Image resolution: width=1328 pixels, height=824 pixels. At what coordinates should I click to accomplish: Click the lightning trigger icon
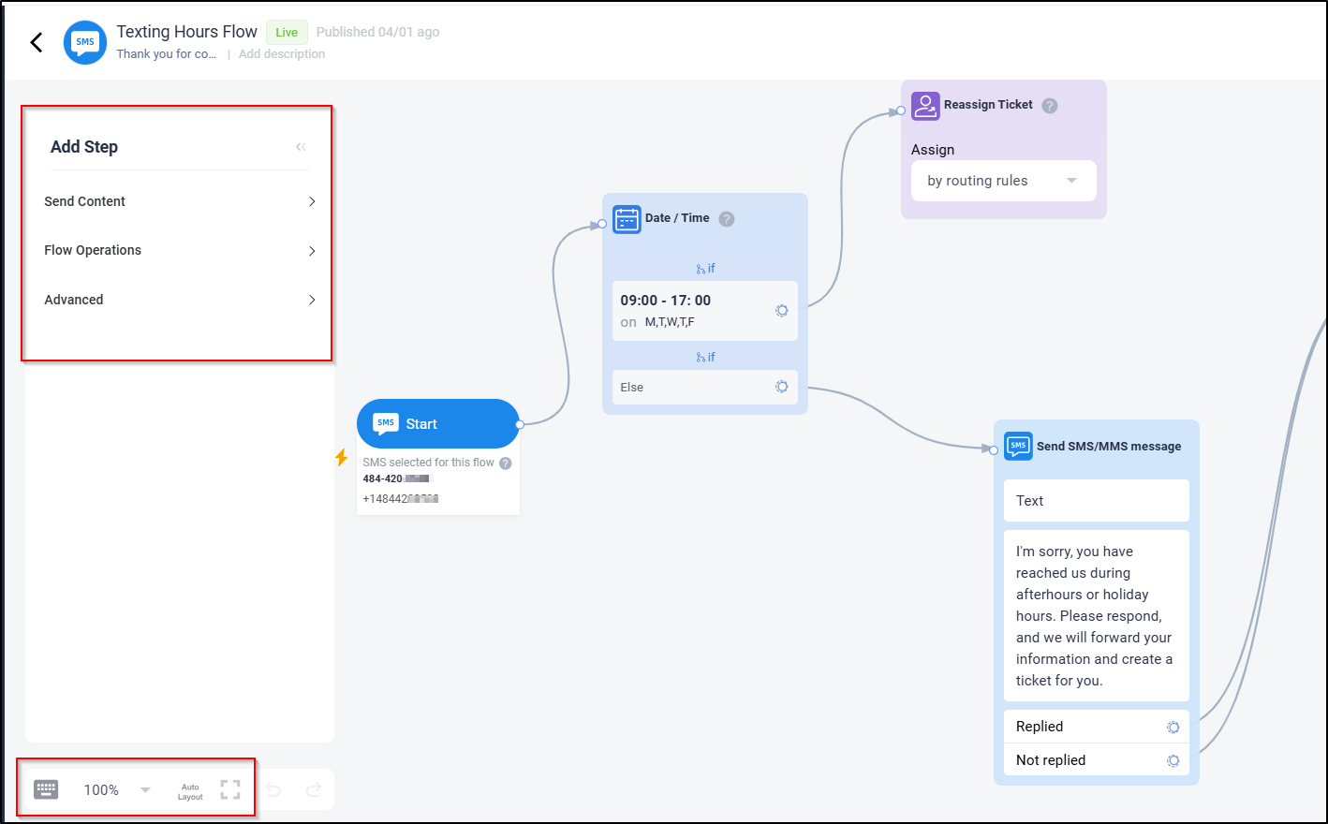pyautogui.click(x=342, y=458)
